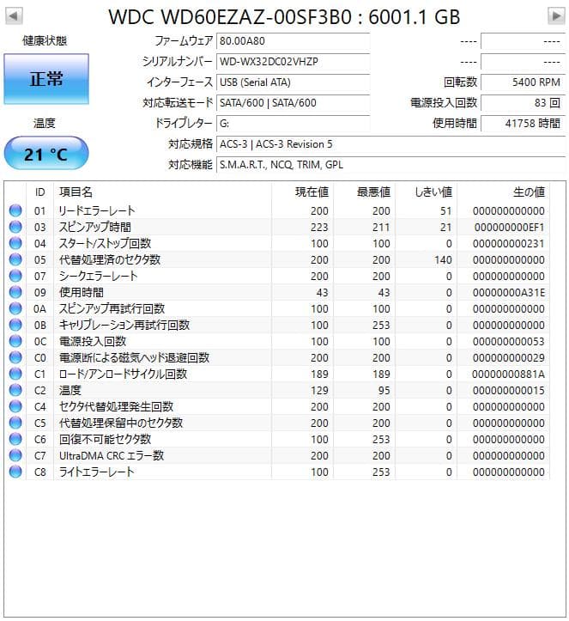Click raw value 0000000881A
569x621 pixels.
pyautogui.click(x=508, y=374)
